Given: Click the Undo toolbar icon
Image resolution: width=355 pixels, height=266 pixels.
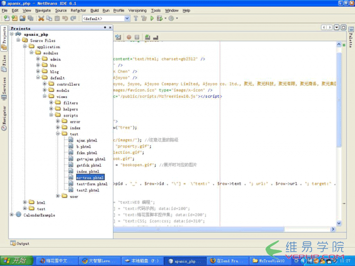Looking at the screenshot, I should coord(65,18).
